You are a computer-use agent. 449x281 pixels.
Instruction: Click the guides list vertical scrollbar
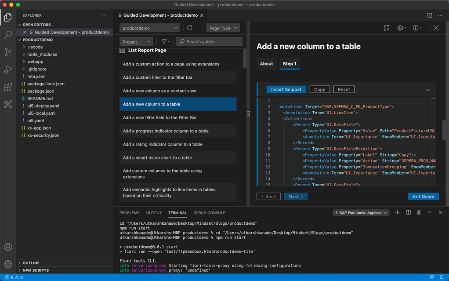click(245, 58)
